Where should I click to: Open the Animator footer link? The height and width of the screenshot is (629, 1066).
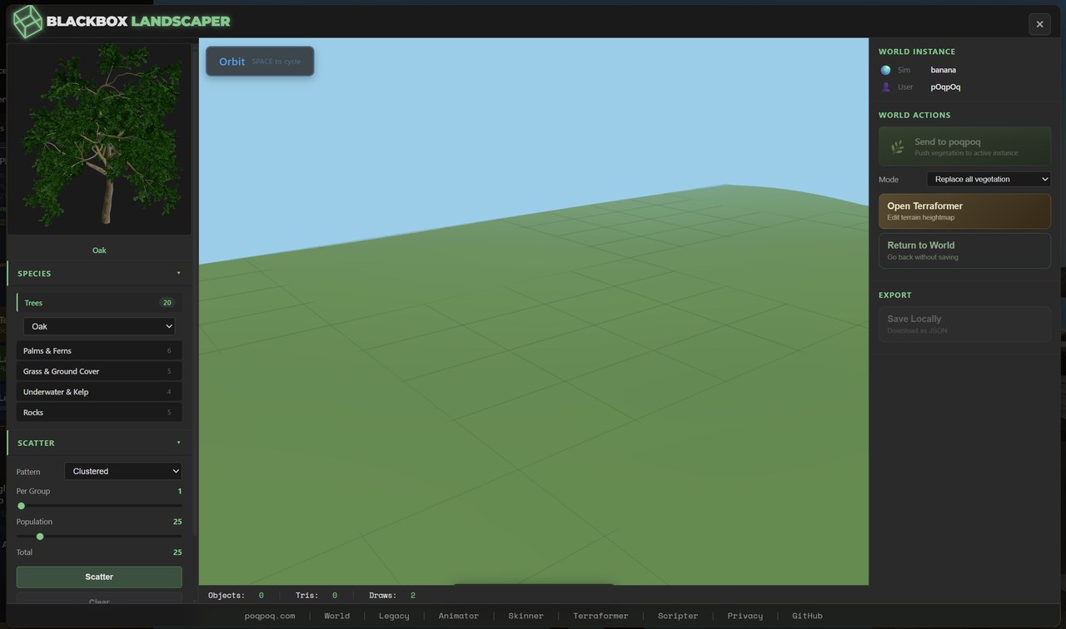(459, 616)
